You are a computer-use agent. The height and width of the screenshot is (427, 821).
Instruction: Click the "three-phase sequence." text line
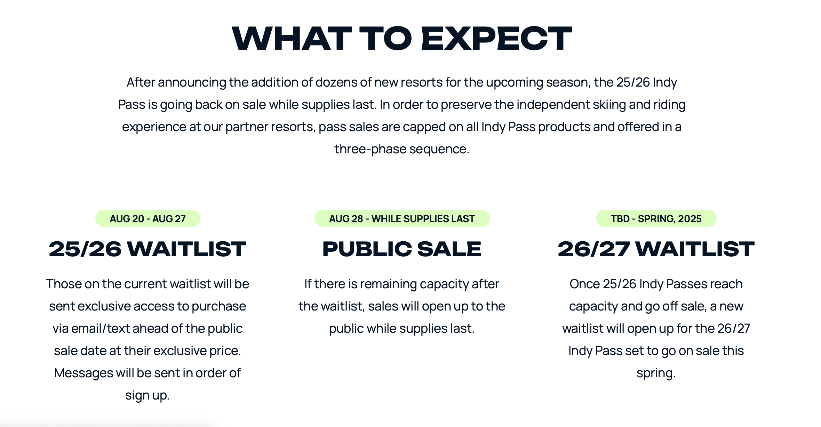(402, 149)
